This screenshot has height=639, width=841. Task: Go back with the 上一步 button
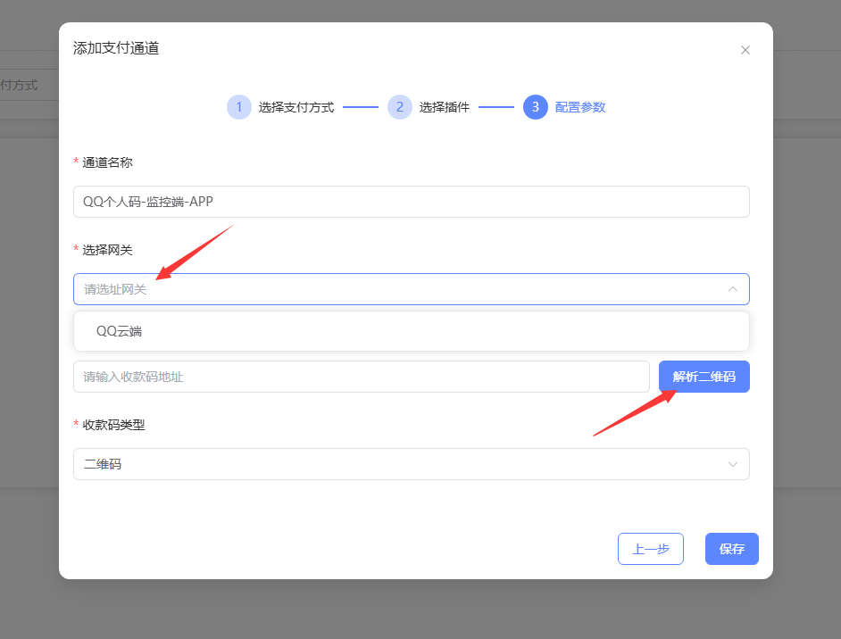[x=651, y=549]
